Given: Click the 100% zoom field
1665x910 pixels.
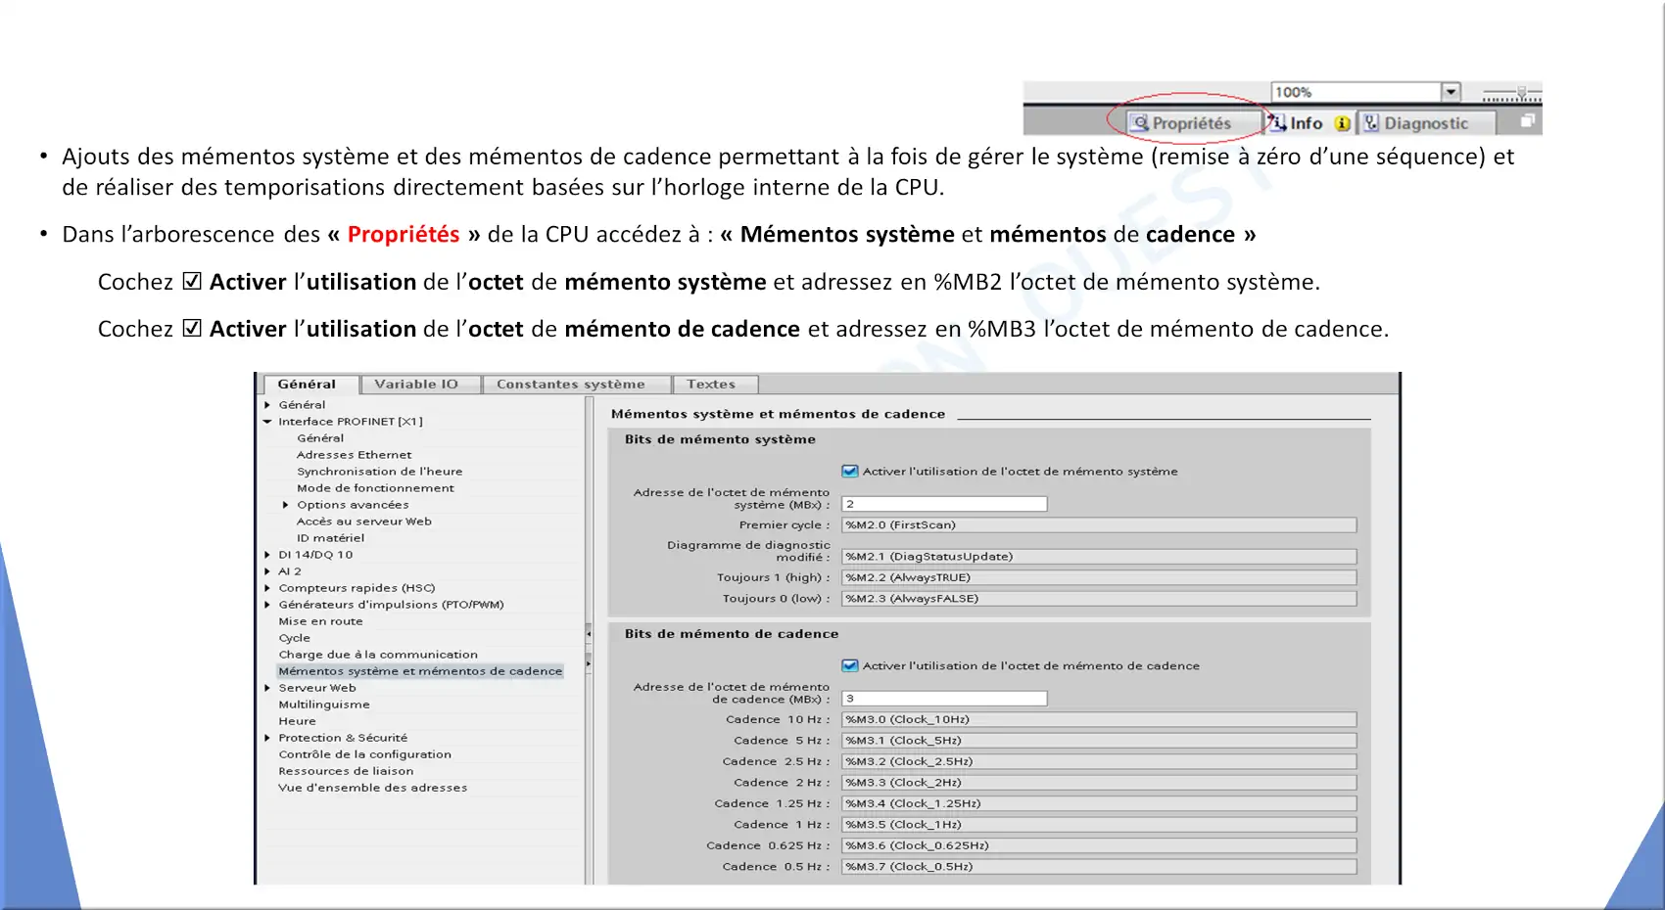Looking at the screenshot, I should pyautogui.click(x=1356, y=92).
